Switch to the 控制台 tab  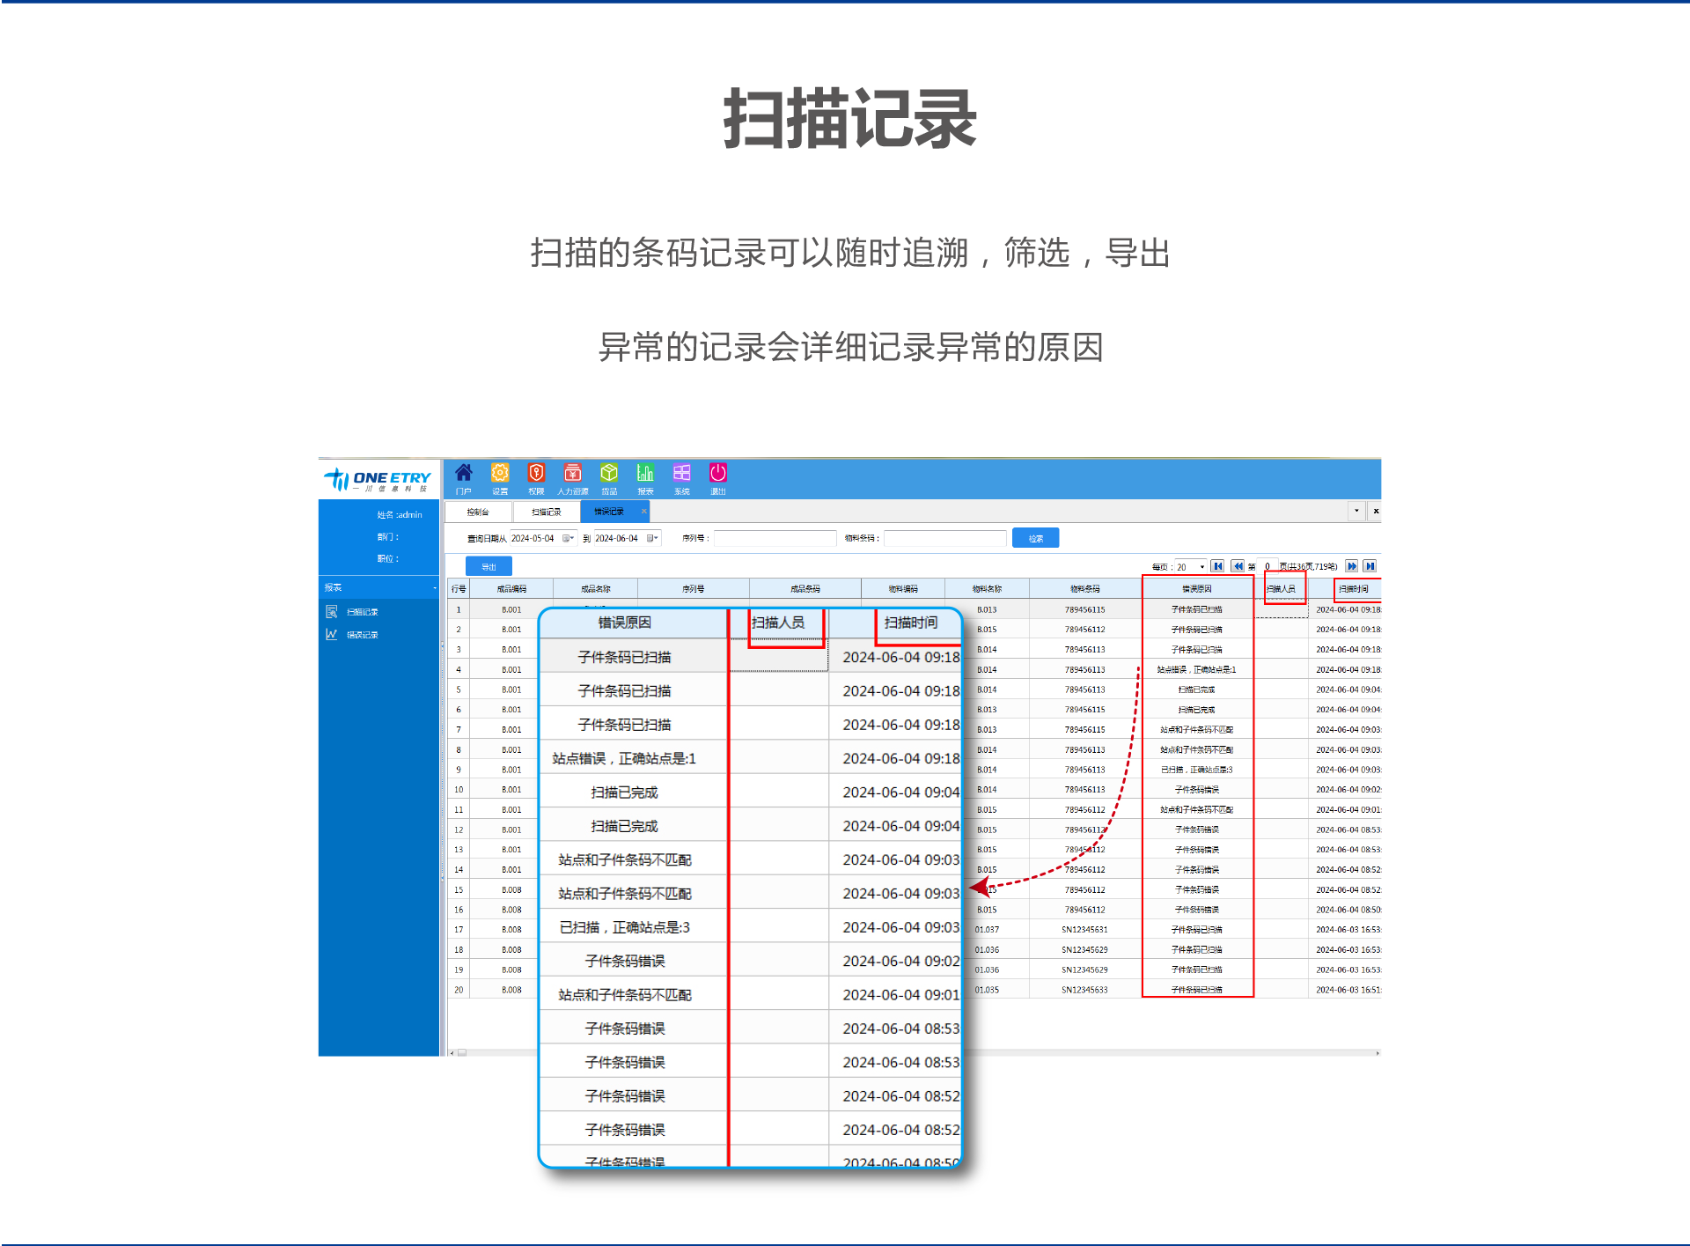coord(478,512)
